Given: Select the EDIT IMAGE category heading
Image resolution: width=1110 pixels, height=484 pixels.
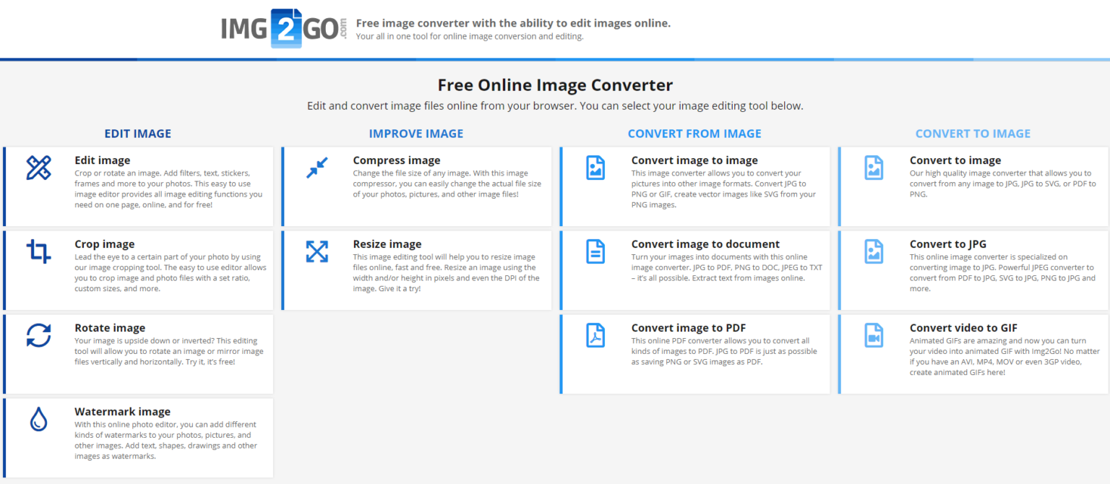Looking at the screenshot, I should (138, 134).
